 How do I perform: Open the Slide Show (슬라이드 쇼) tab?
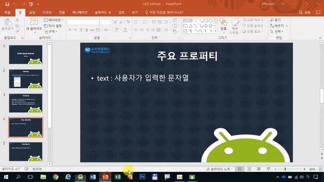103,12
